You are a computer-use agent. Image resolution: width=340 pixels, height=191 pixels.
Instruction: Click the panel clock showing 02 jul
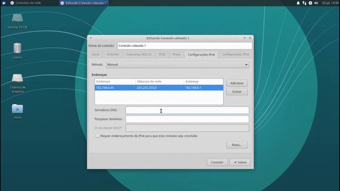click(x=330, y=3)
